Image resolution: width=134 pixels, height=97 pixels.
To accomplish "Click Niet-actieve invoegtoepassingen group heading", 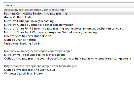I will point(38,51).
